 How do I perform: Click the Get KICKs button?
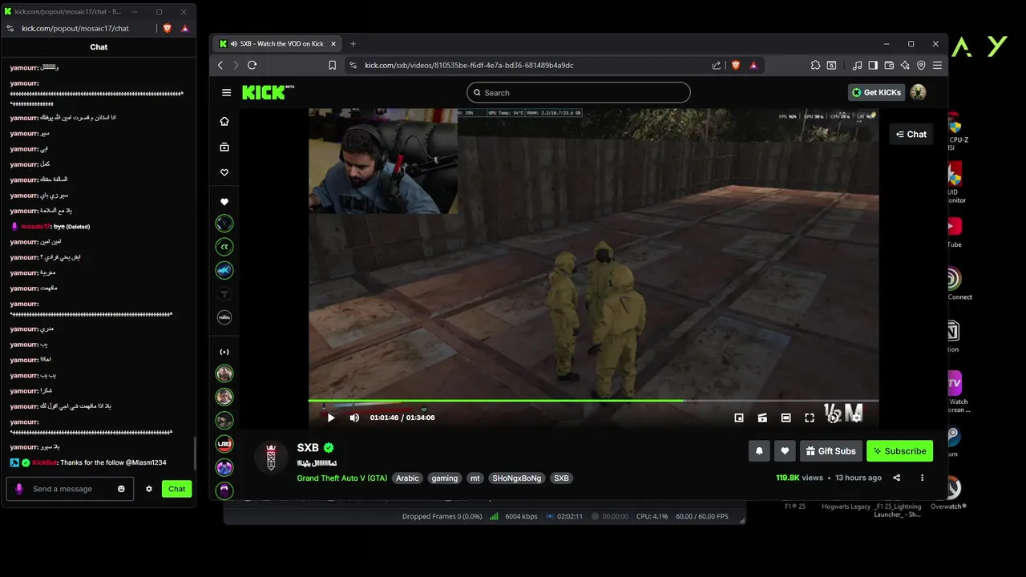877,92
